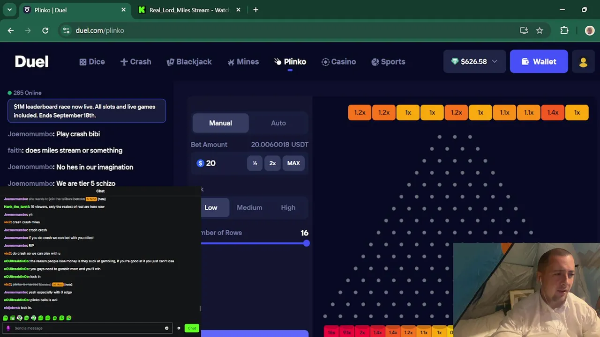Select High risk level
Viewport: 600px width, 337px height.
288,208
